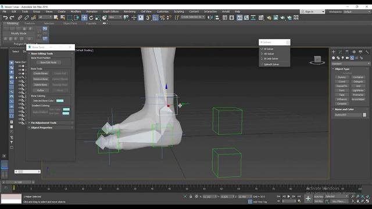Open the Modifiers menu
This screenshot has width=372, height=209.
(76, 12)
